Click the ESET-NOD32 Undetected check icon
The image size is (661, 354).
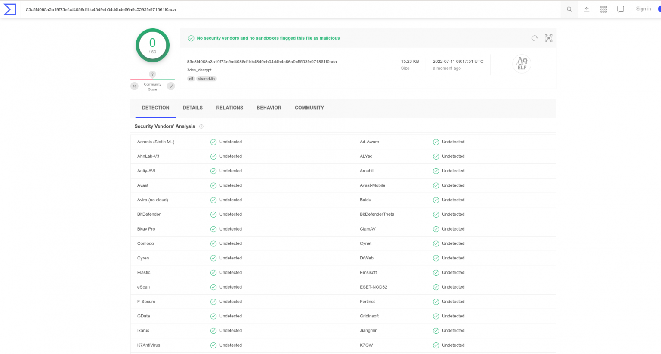tap(436, 287)
